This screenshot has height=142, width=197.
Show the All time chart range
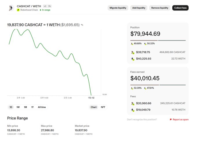[42, 107]
